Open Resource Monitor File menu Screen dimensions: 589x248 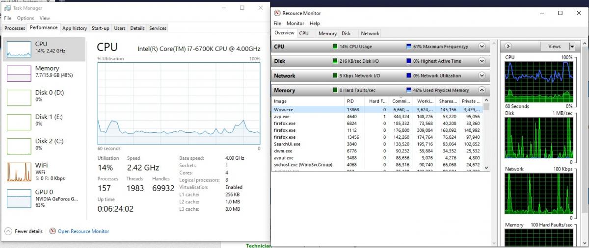pos(277,23)
